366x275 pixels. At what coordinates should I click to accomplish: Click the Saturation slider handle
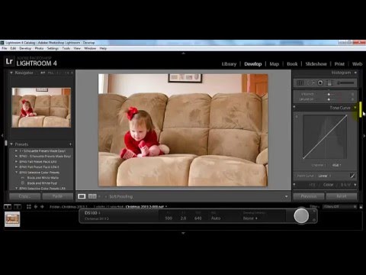[329, 99]
